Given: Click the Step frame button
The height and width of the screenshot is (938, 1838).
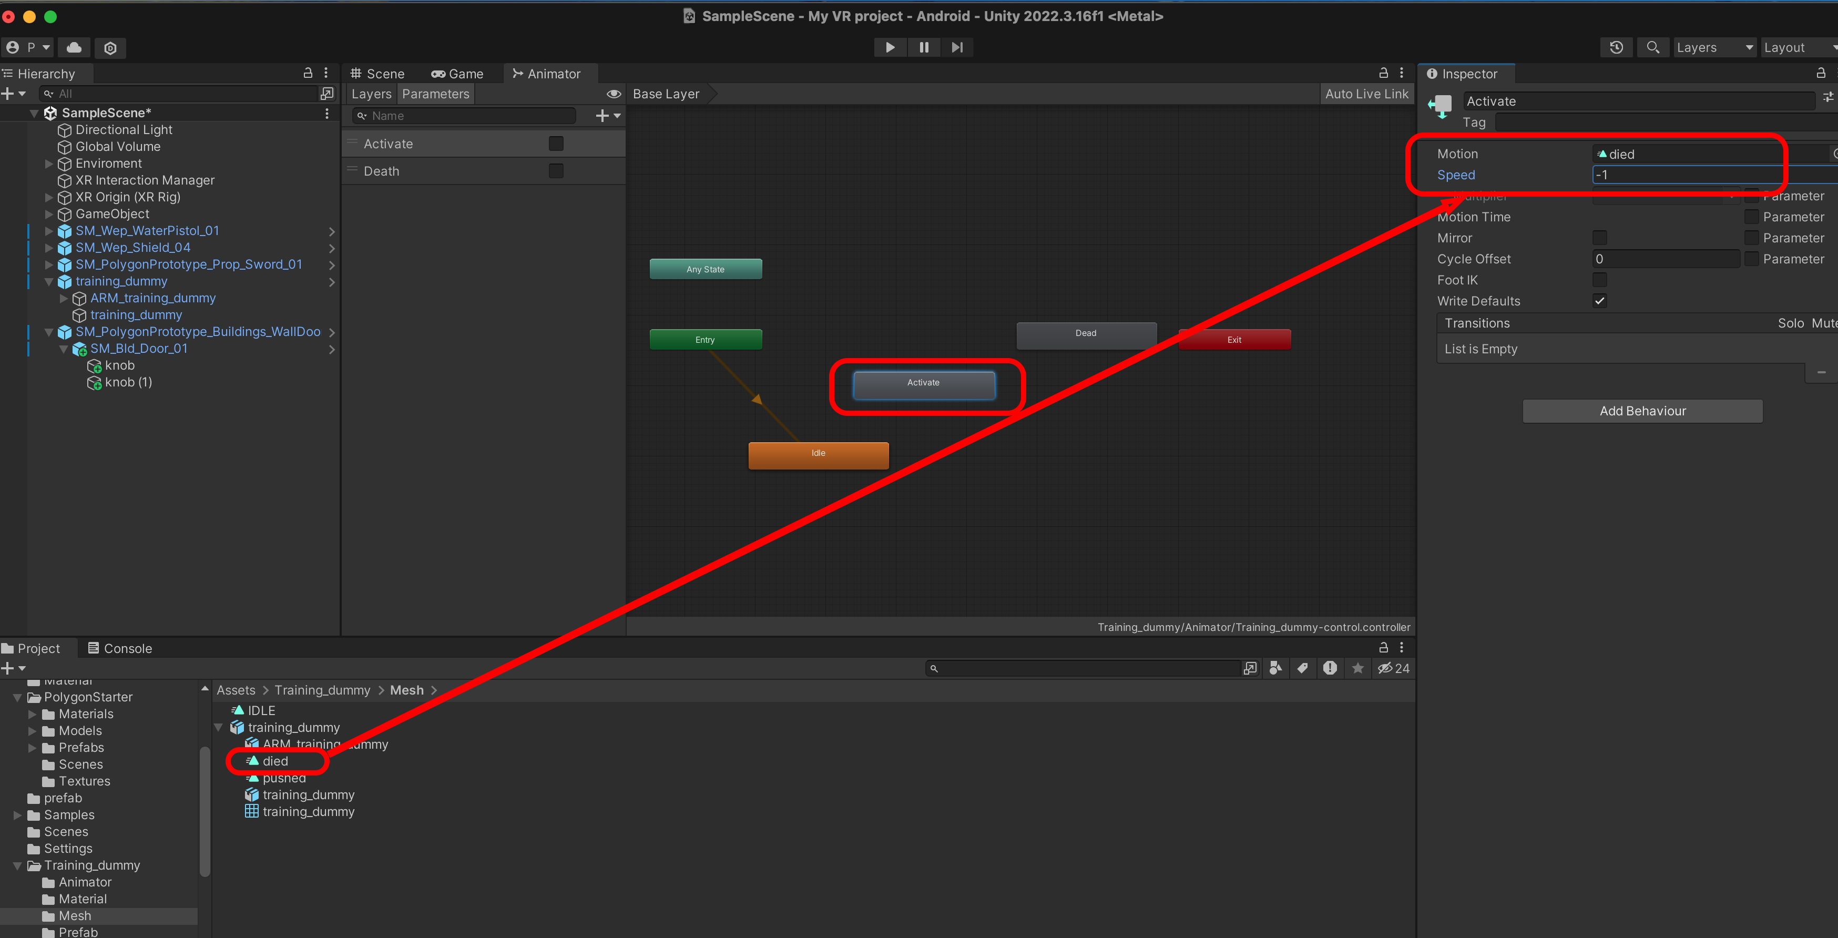Looking at the screenshot, I should coord(957,47).
